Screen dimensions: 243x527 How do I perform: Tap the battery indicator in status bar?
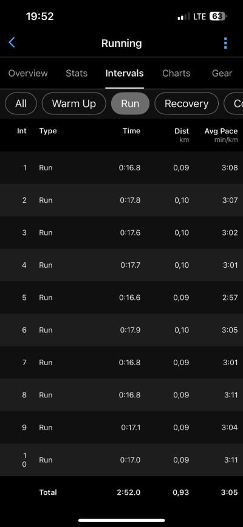pyautogui.click(x=218, y=16)
